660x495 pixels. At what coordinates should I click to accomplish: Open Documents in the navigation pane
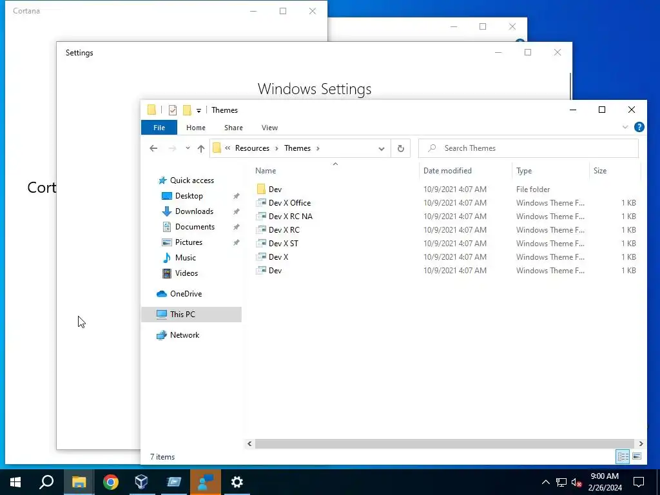195,226
